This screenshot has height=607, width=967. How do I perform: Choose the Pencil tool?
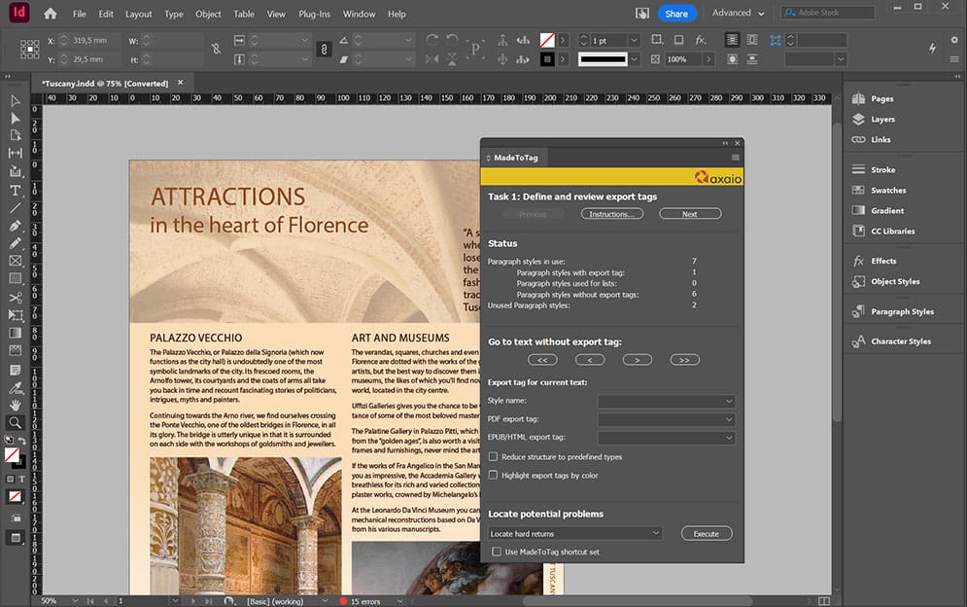coord(16,243)
